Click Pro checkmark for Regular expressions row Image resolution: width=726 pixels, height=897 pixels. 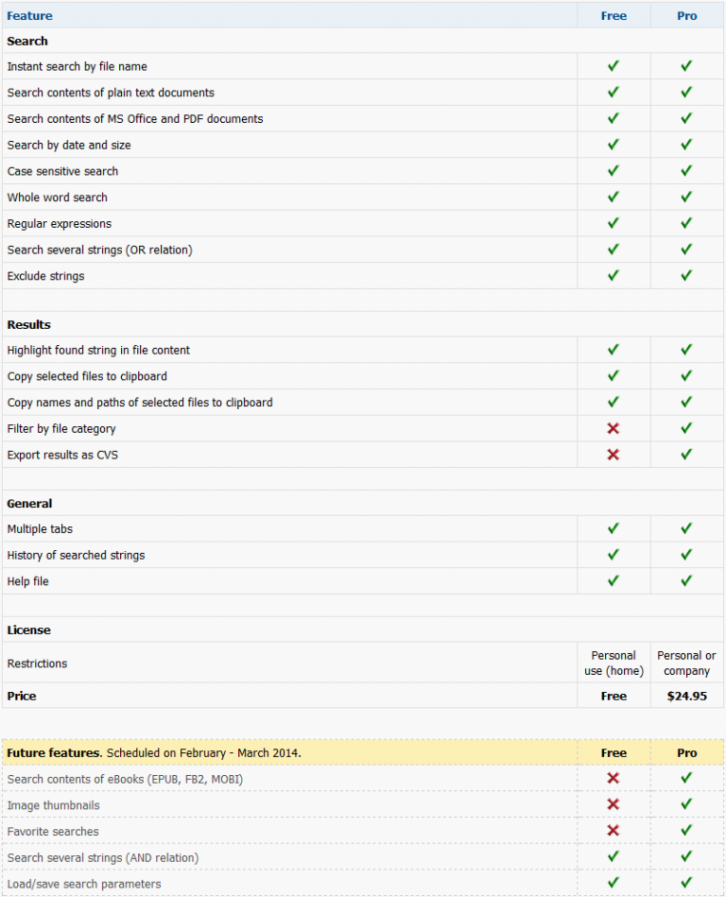(686, 223)
